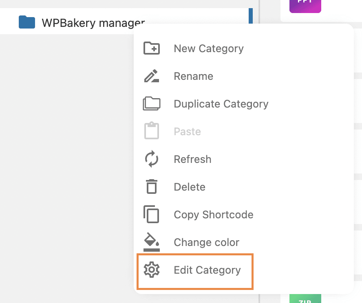
Task: Click the Refresh arrows icon
Action: [152, 159]
